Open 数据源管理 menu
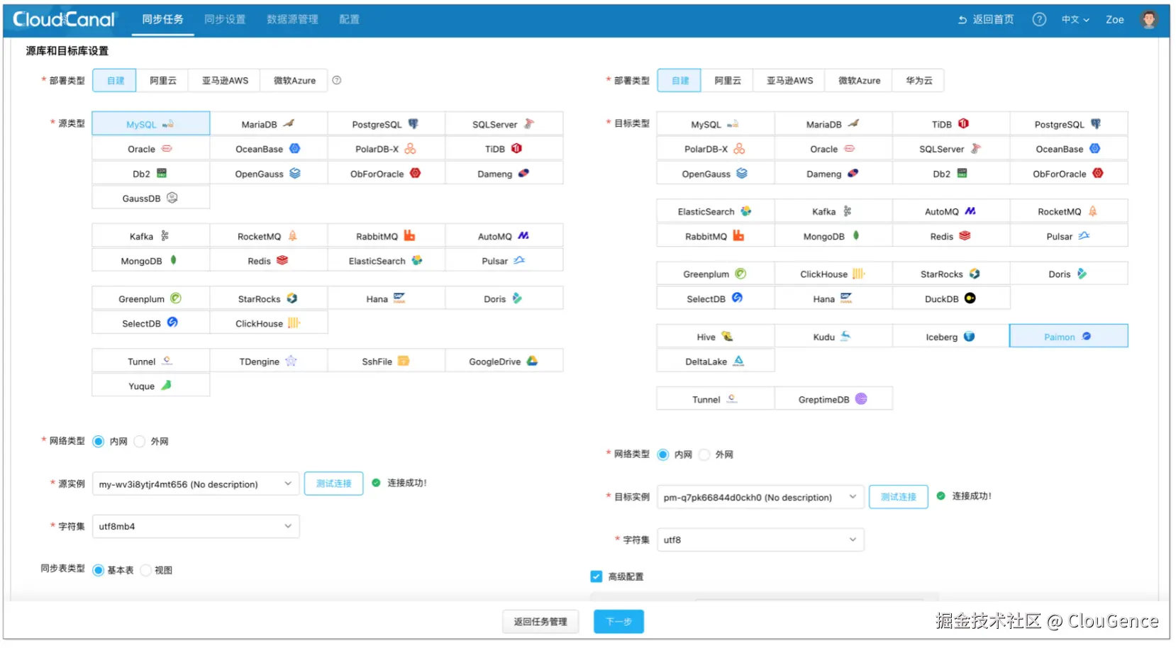The height and width of the screenshot is (648, 1176). pyautogui.click(x=292, y=19)
